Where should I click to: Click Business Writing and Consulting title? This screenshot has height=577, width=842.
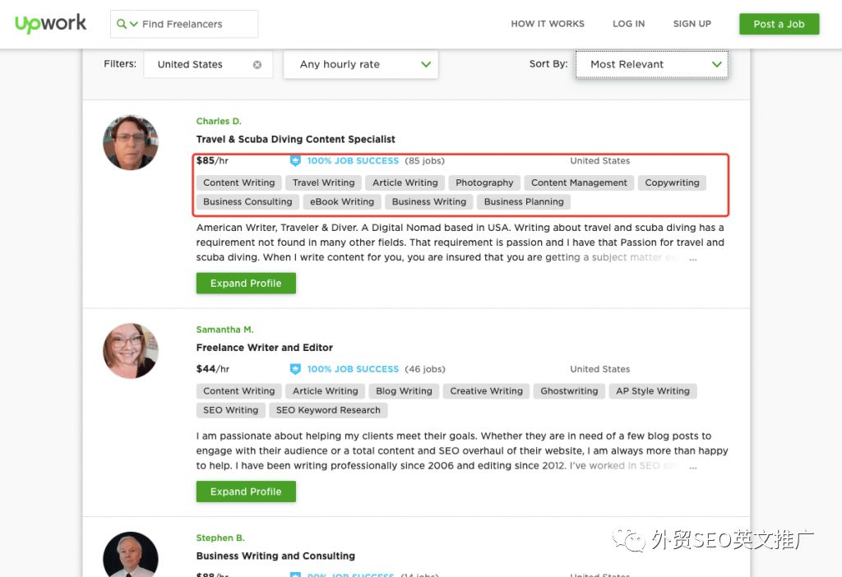pos(275,556)
